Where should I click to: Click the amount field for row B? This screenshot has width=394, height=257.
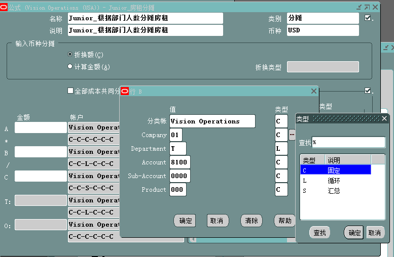point(41,152)
